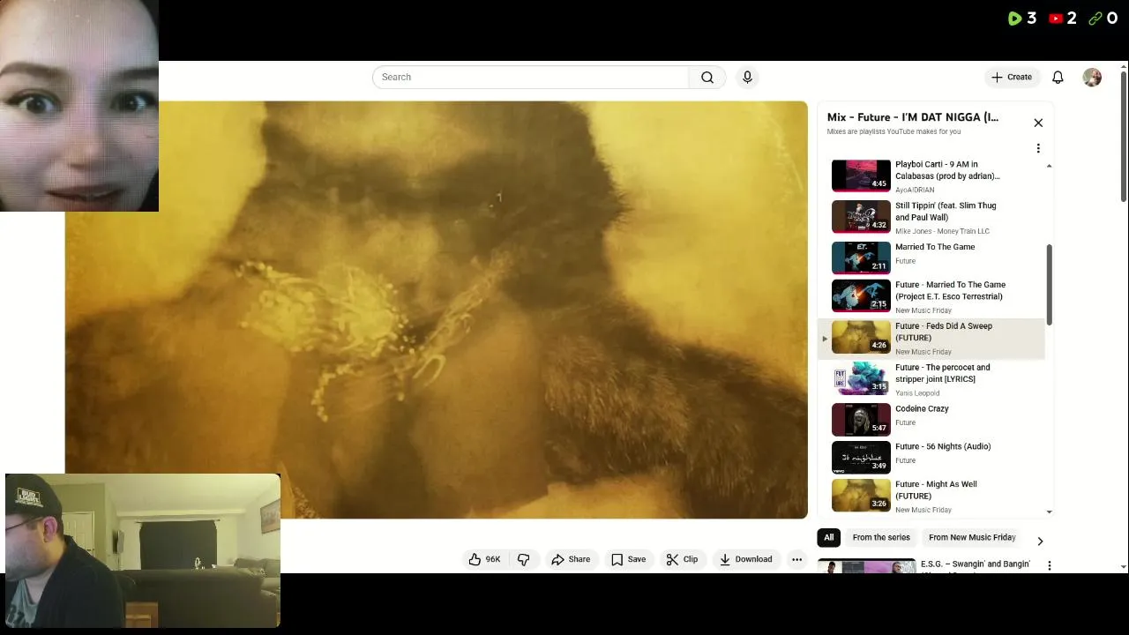Viewport: 1129px width, 635px height.
Task: Open more actions three-dot menu
Action: point(796,559)
